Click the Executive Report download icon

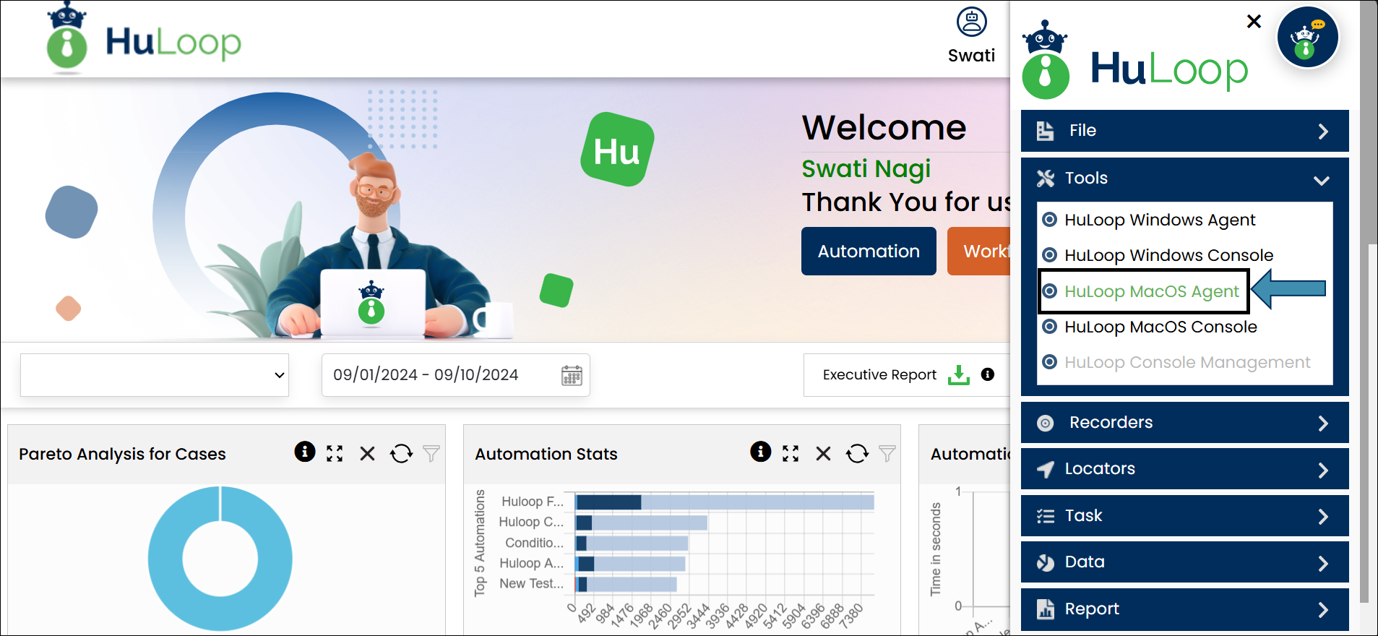[958, 375]
